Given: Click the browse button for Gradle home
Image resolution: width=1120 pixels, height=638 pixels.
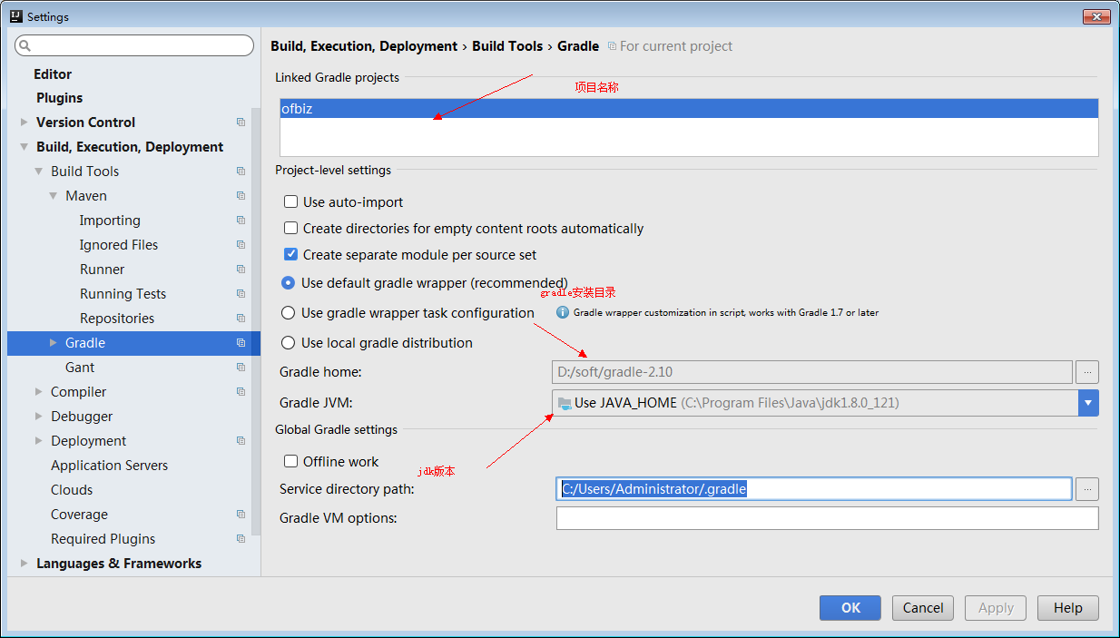Looking at the screenshot, I should pos(1087,372).
